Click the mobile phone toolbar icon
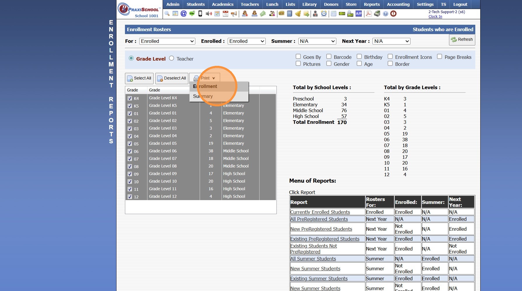The image size is (522, 291). 200,14
